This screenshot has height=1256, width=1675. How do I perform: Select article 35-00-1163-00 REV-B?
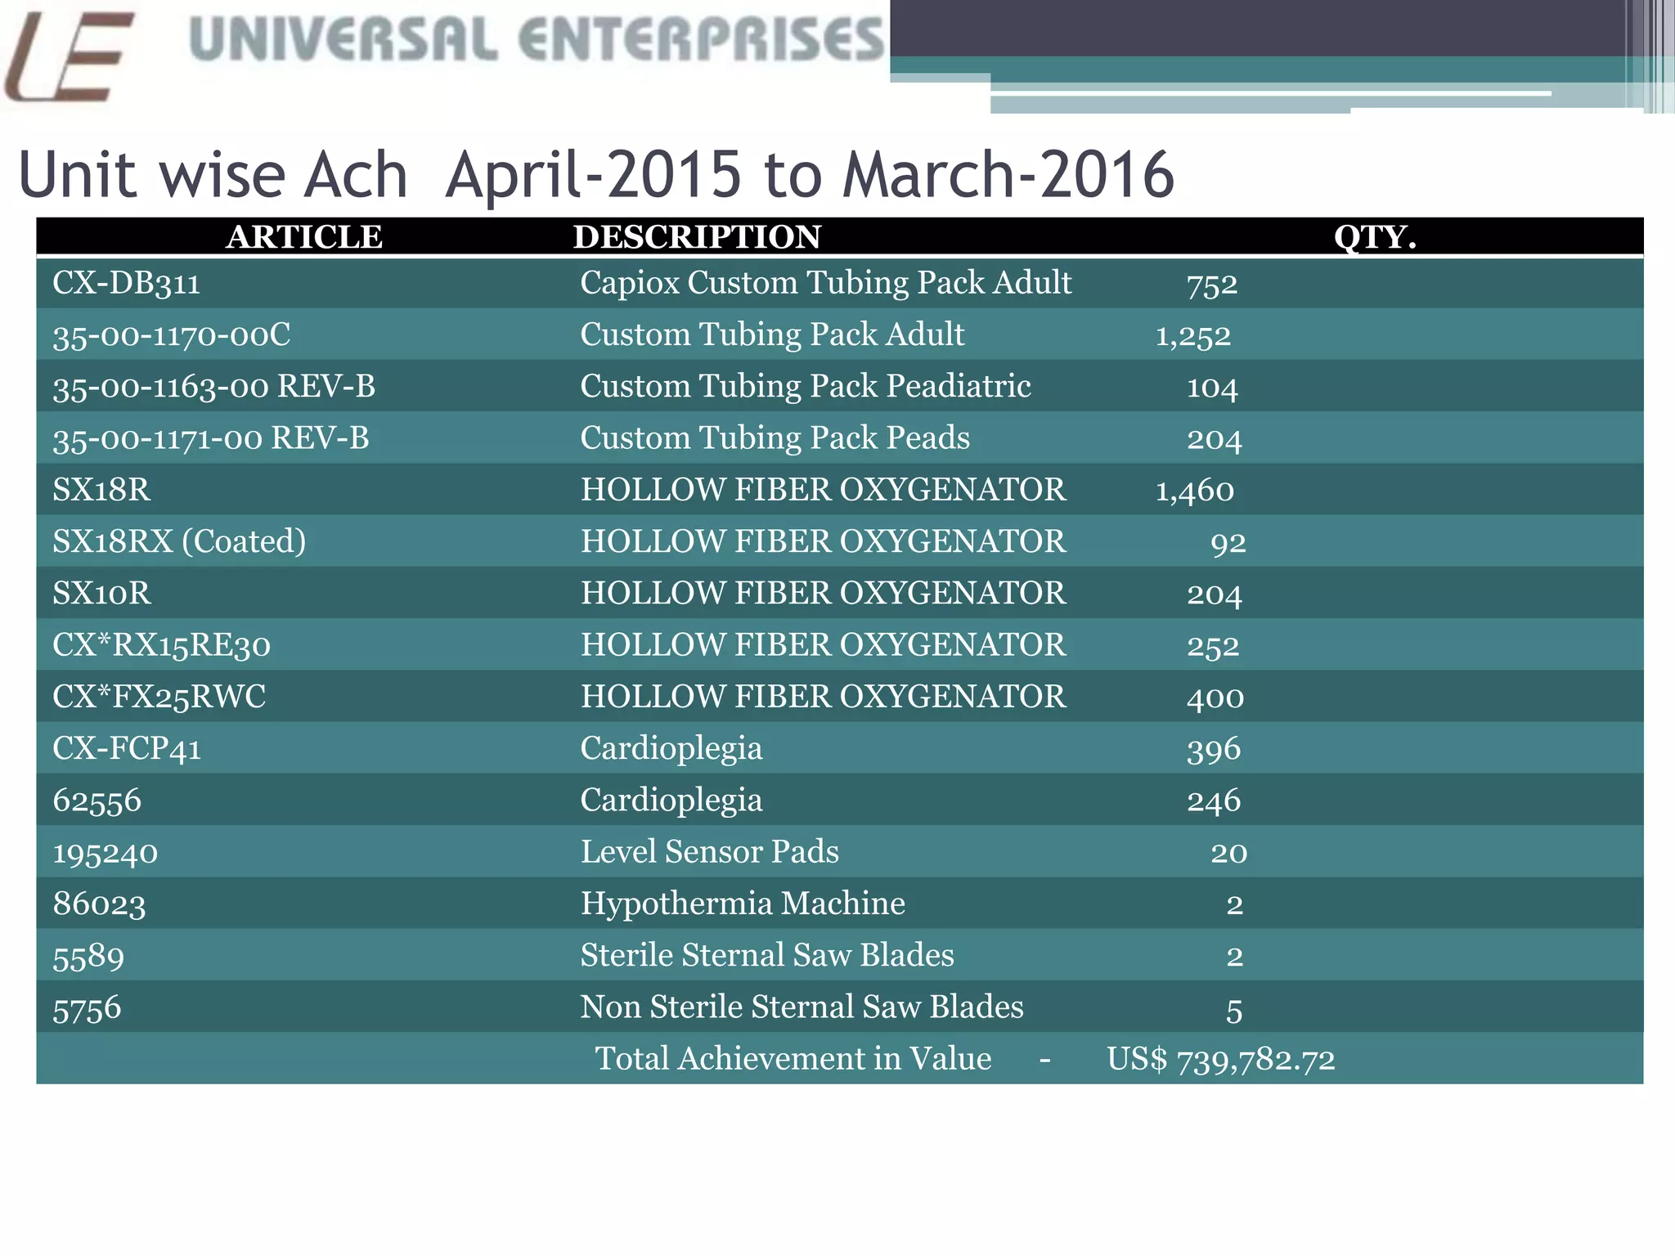[x=213, y=387]
